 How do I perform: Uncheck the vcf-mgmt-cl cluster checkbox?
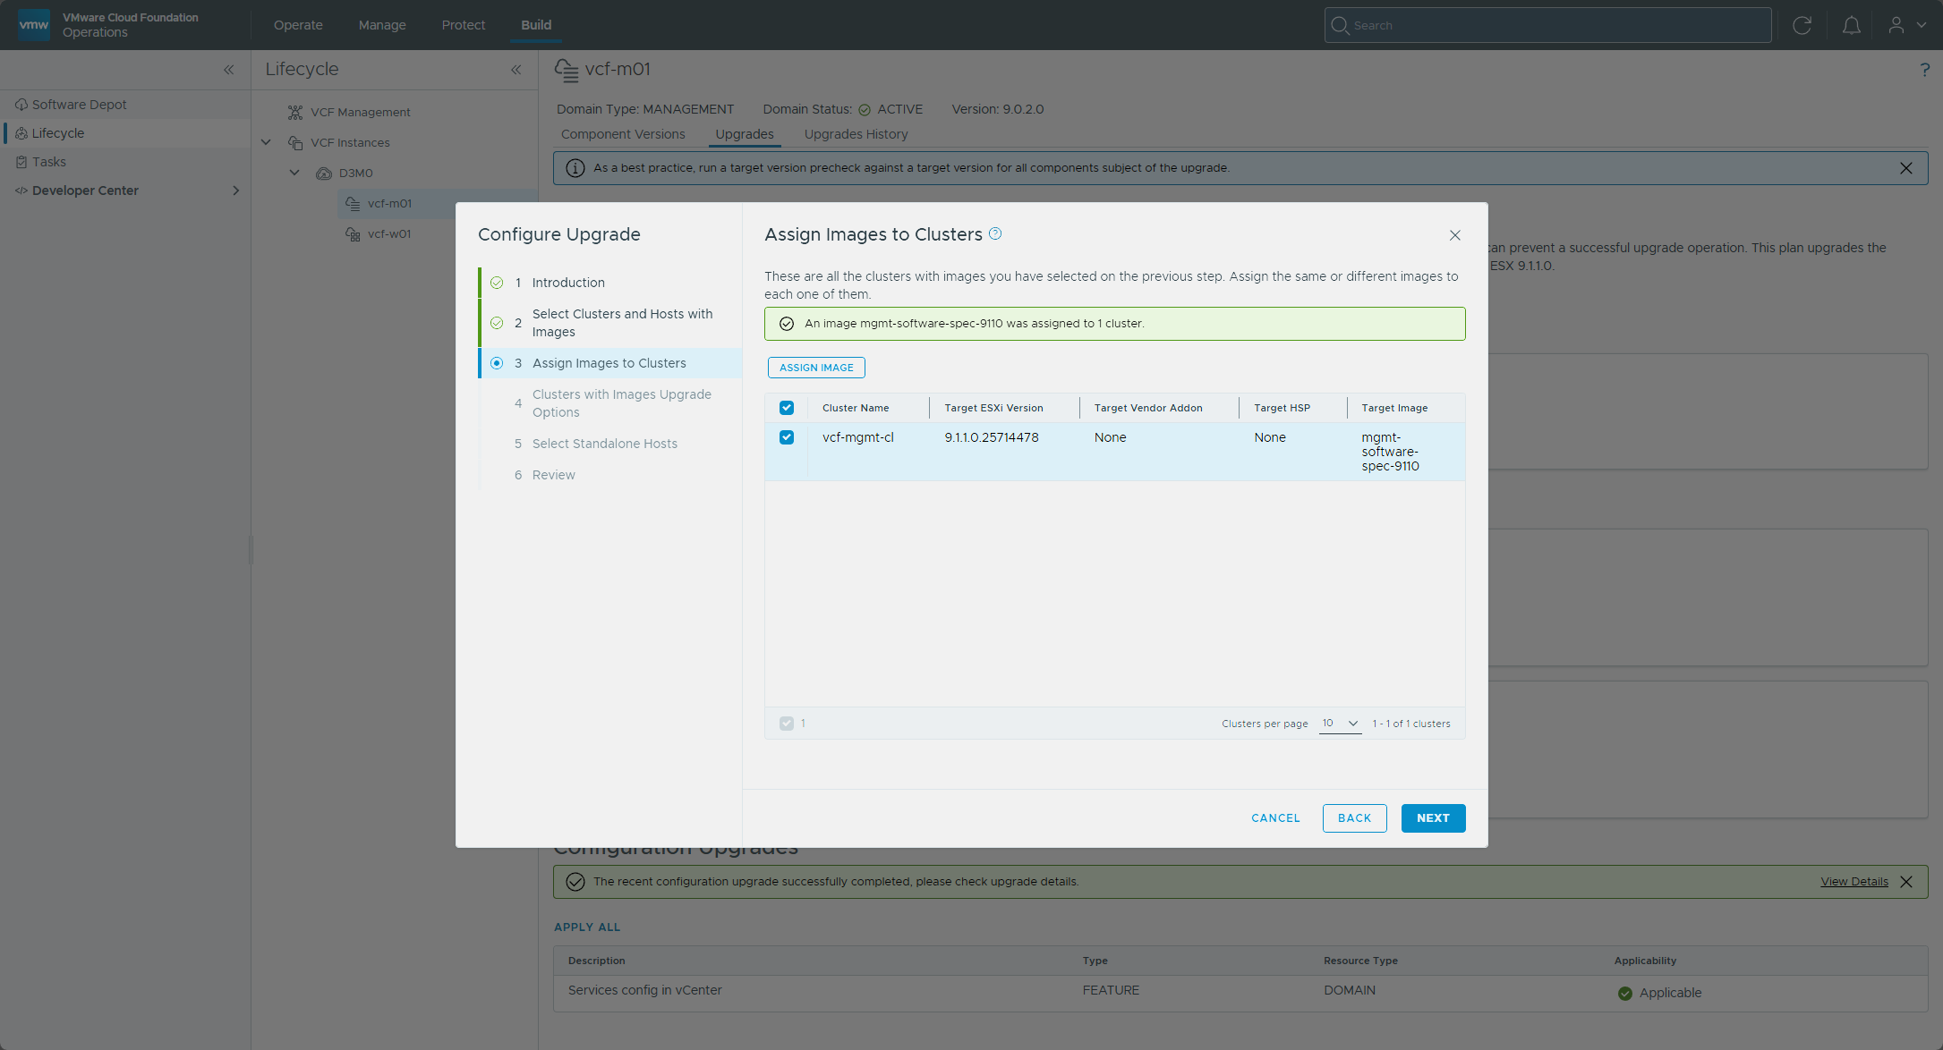click(786, 437)
